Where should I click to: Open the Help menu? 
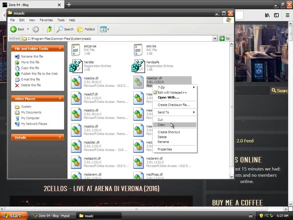click(72, 20)
